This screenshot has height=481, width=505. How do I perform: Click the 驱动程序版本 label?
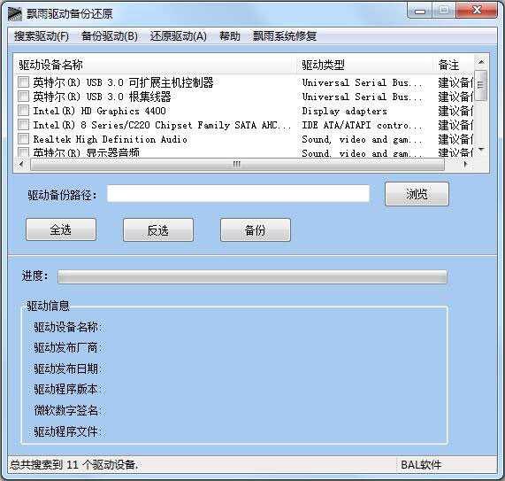68,389
